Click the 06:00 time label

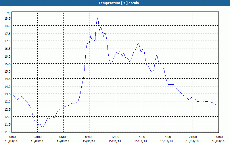click(63, 137)
